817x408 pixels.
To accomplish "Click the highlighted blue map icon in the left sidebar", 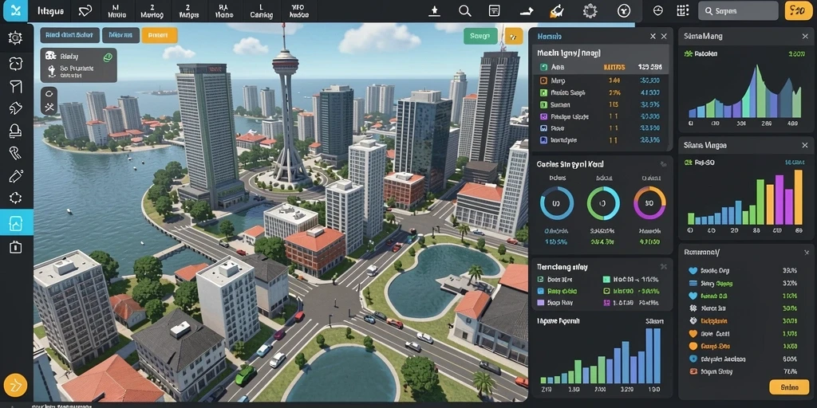I will pyautogui.click(x=16, y=223).
